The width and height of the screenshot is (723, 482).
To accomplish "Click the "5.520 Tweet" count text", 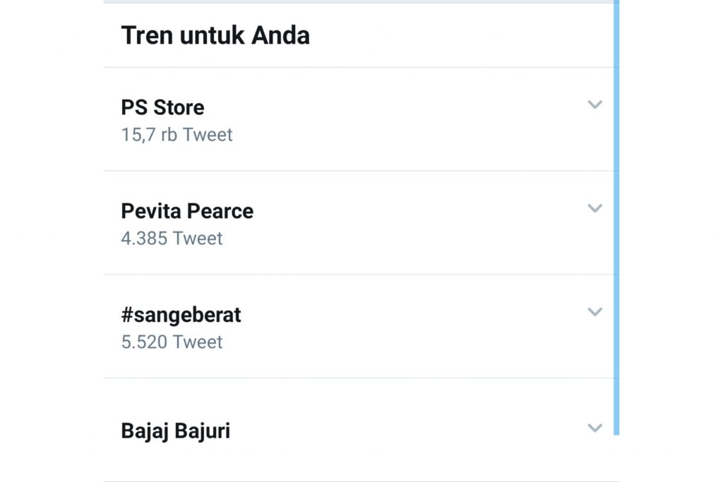I will click(x=172, y=342).
